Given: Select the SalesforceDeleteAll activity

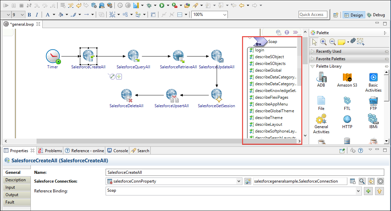Looking at the screenshot, I should [127, 95].
